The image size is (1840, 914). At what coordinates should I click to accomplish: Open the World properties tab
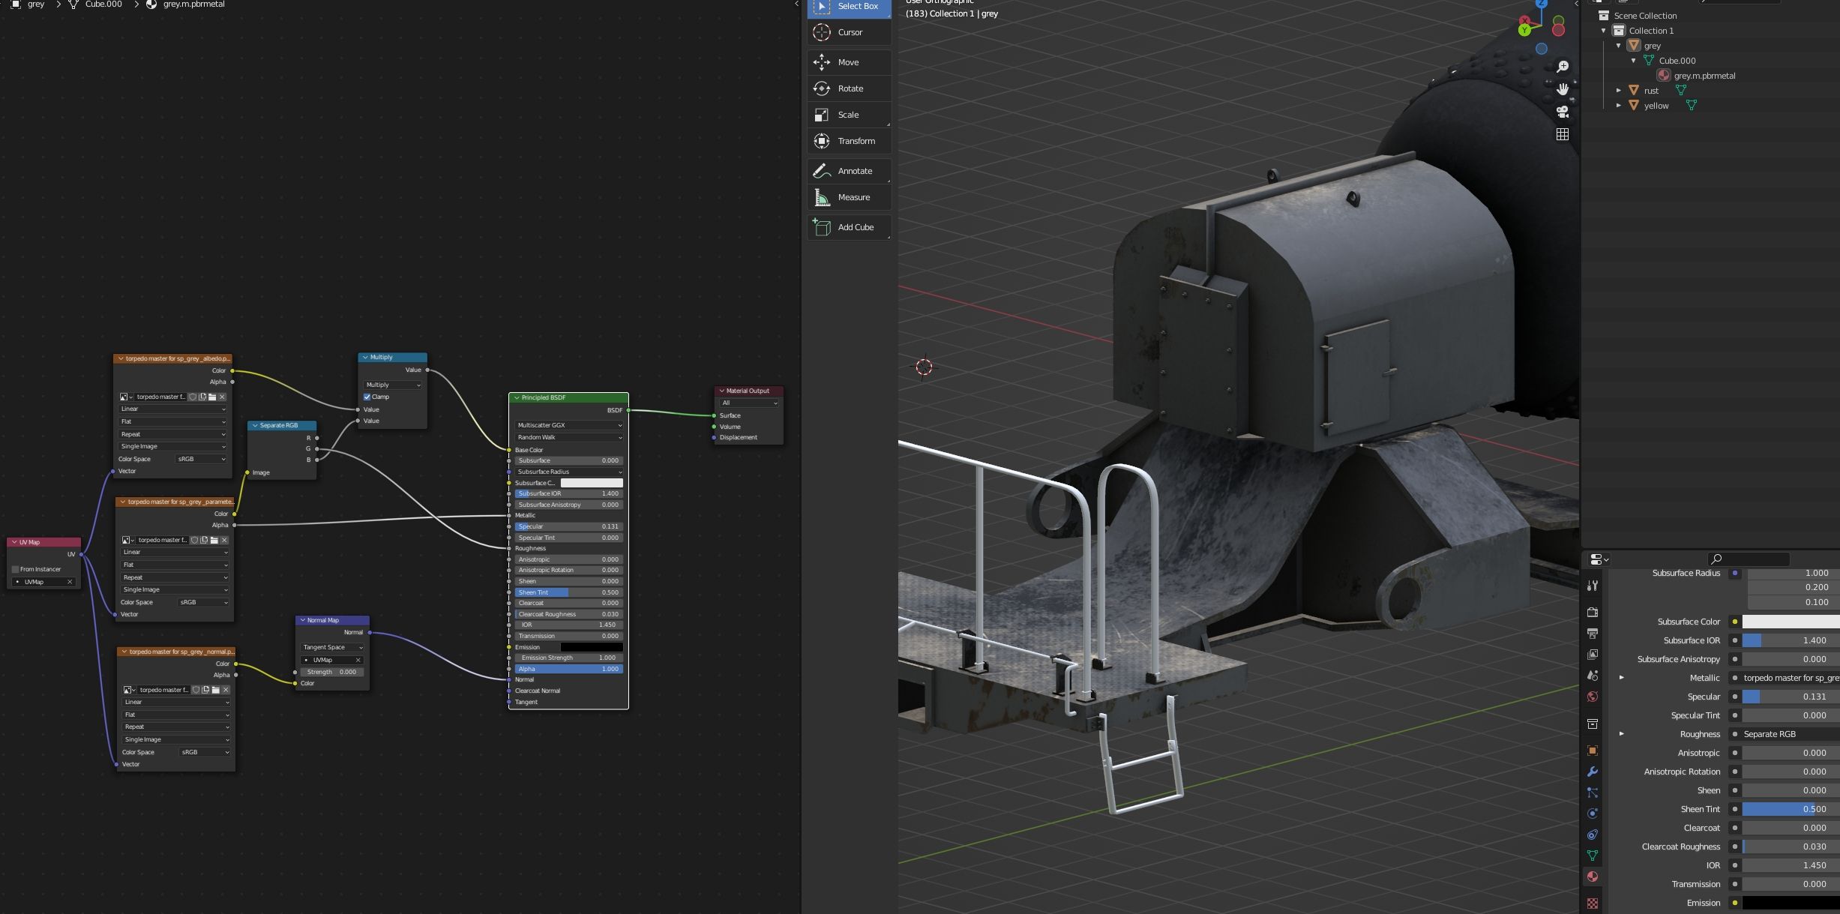[x=1593, y=697]
